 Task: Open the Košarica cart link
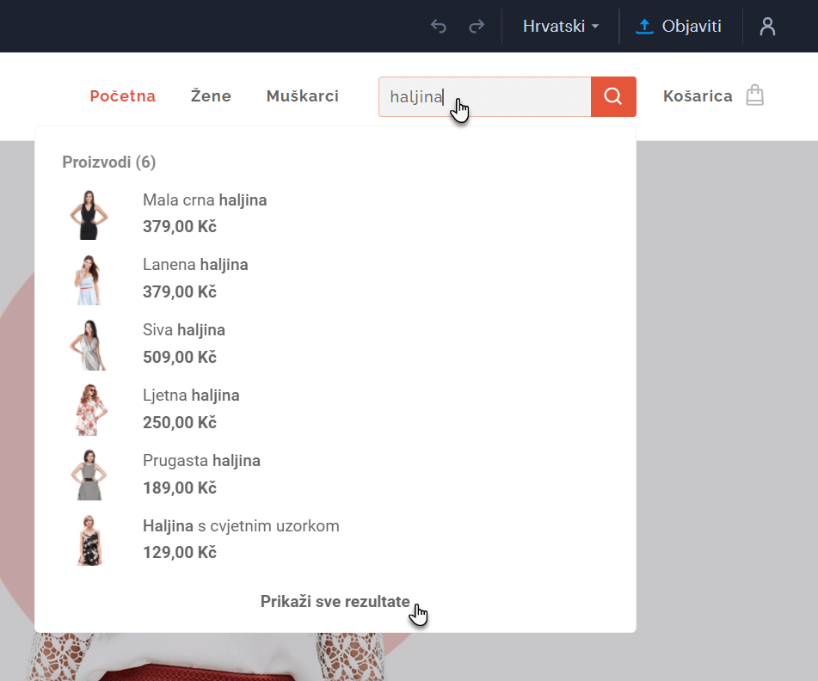pyautogui.click(x=698, y=96)
